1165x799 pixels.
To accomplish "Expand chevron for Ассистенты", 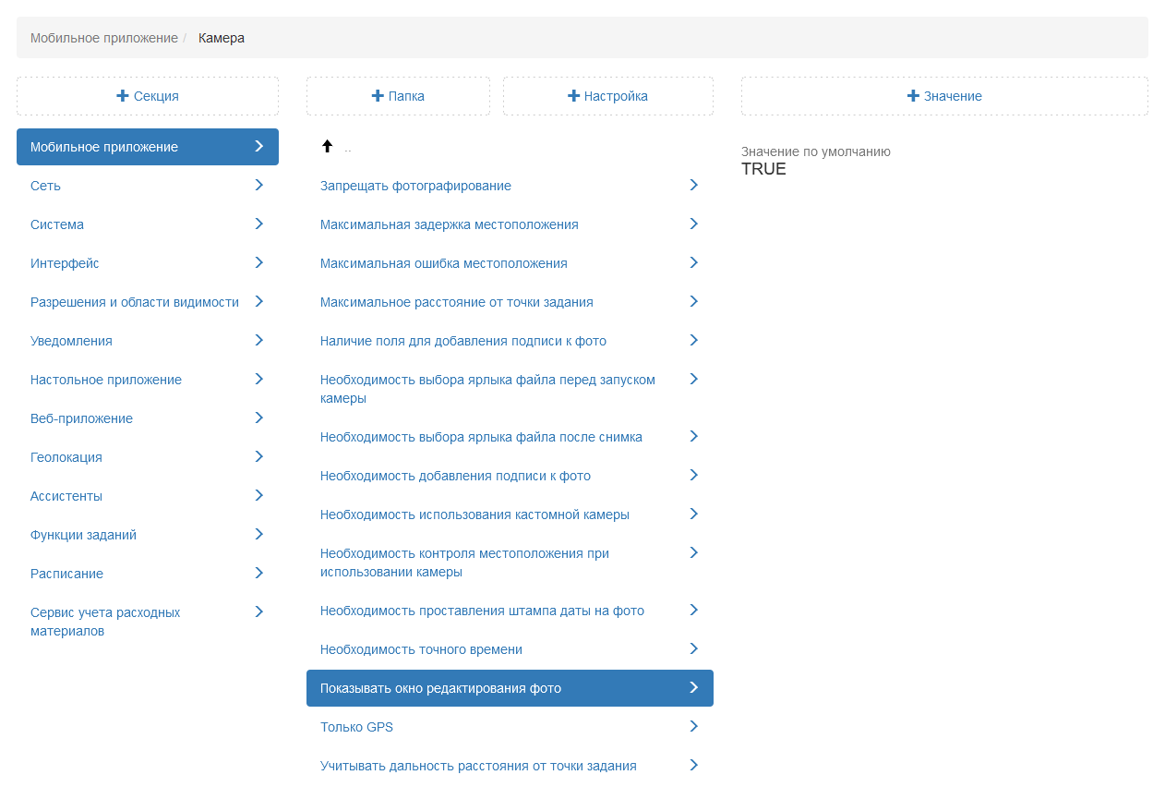I will (x=259, y=495).
